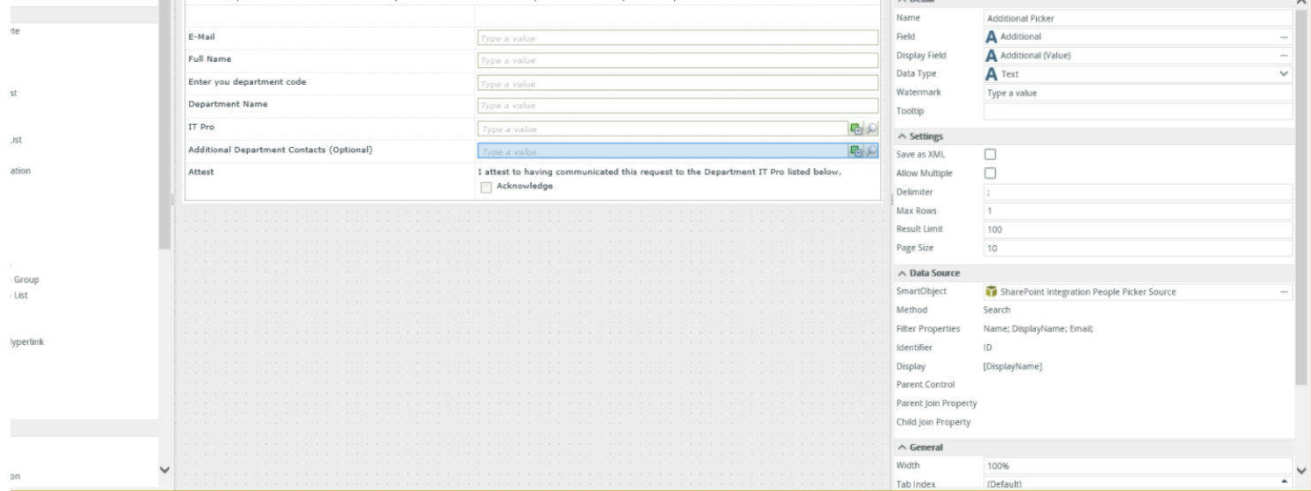Click the Display value '[DisplayName]'

tap(1013, 366)
